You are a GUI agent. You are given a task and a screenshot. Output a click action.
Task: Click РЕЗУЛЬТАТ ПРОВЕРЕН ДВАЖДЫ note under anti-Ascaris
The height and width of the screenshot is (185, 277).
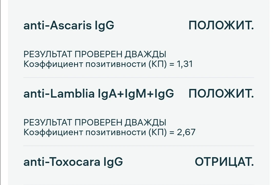pos(95,54)
